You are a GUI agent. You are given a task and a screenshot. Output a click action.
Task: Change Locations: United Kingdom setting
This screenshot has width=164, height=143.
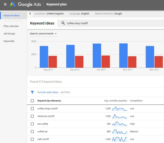49,13
